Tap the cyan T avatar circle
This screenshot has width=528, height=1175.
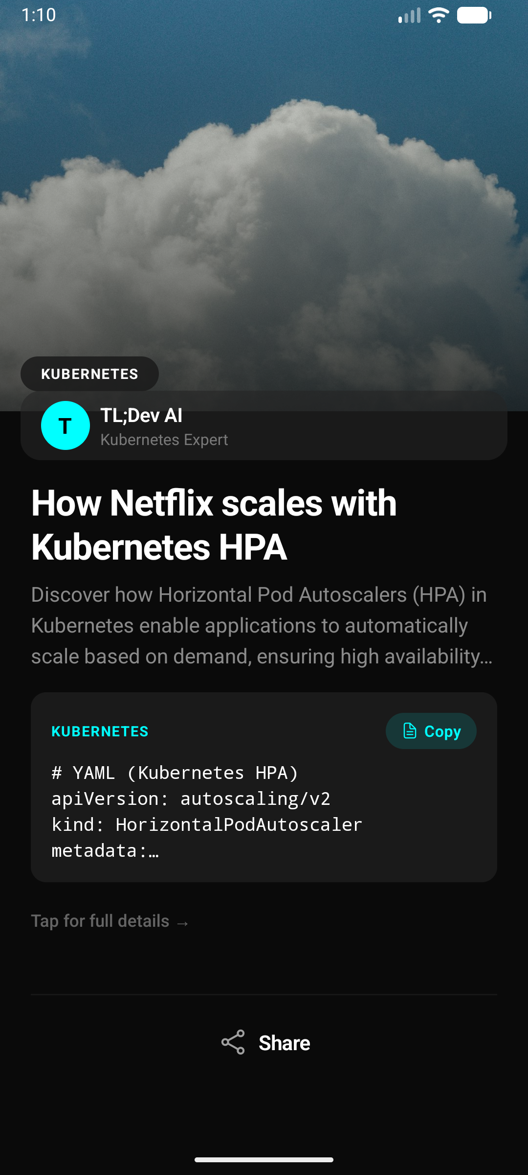(x=66, y=425)
